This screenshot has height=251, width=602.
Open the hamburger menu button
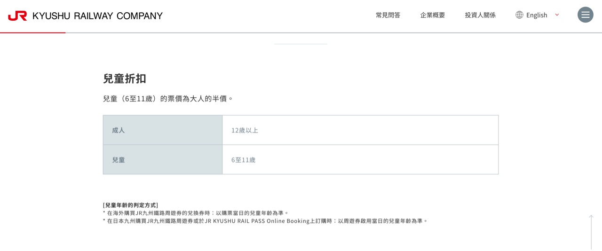tap(586, 15)
